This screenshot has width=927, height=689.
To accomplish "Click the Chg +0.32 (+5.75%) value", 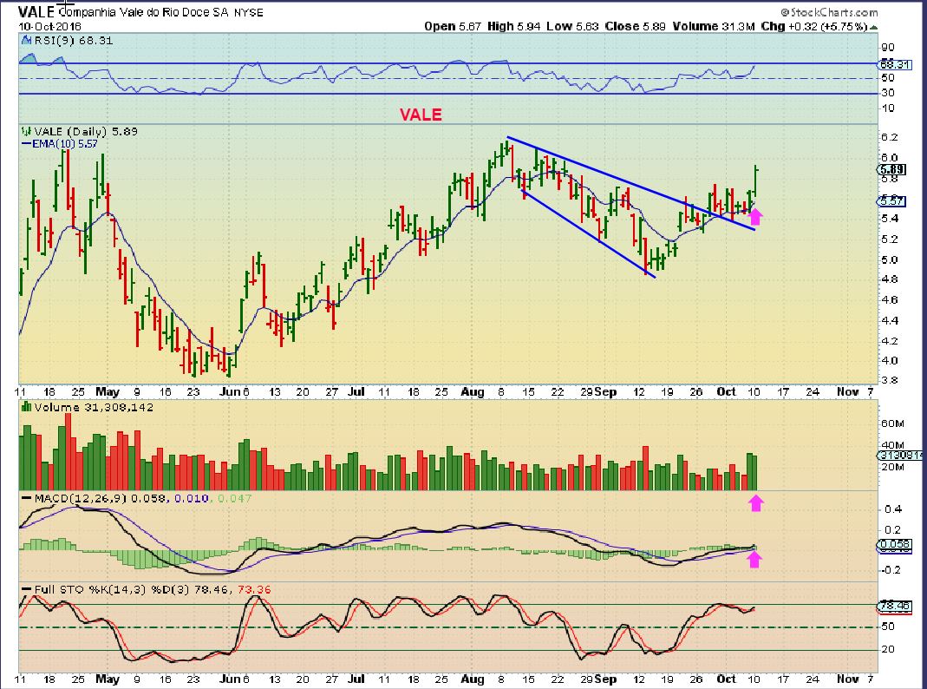I will (814, 27).
